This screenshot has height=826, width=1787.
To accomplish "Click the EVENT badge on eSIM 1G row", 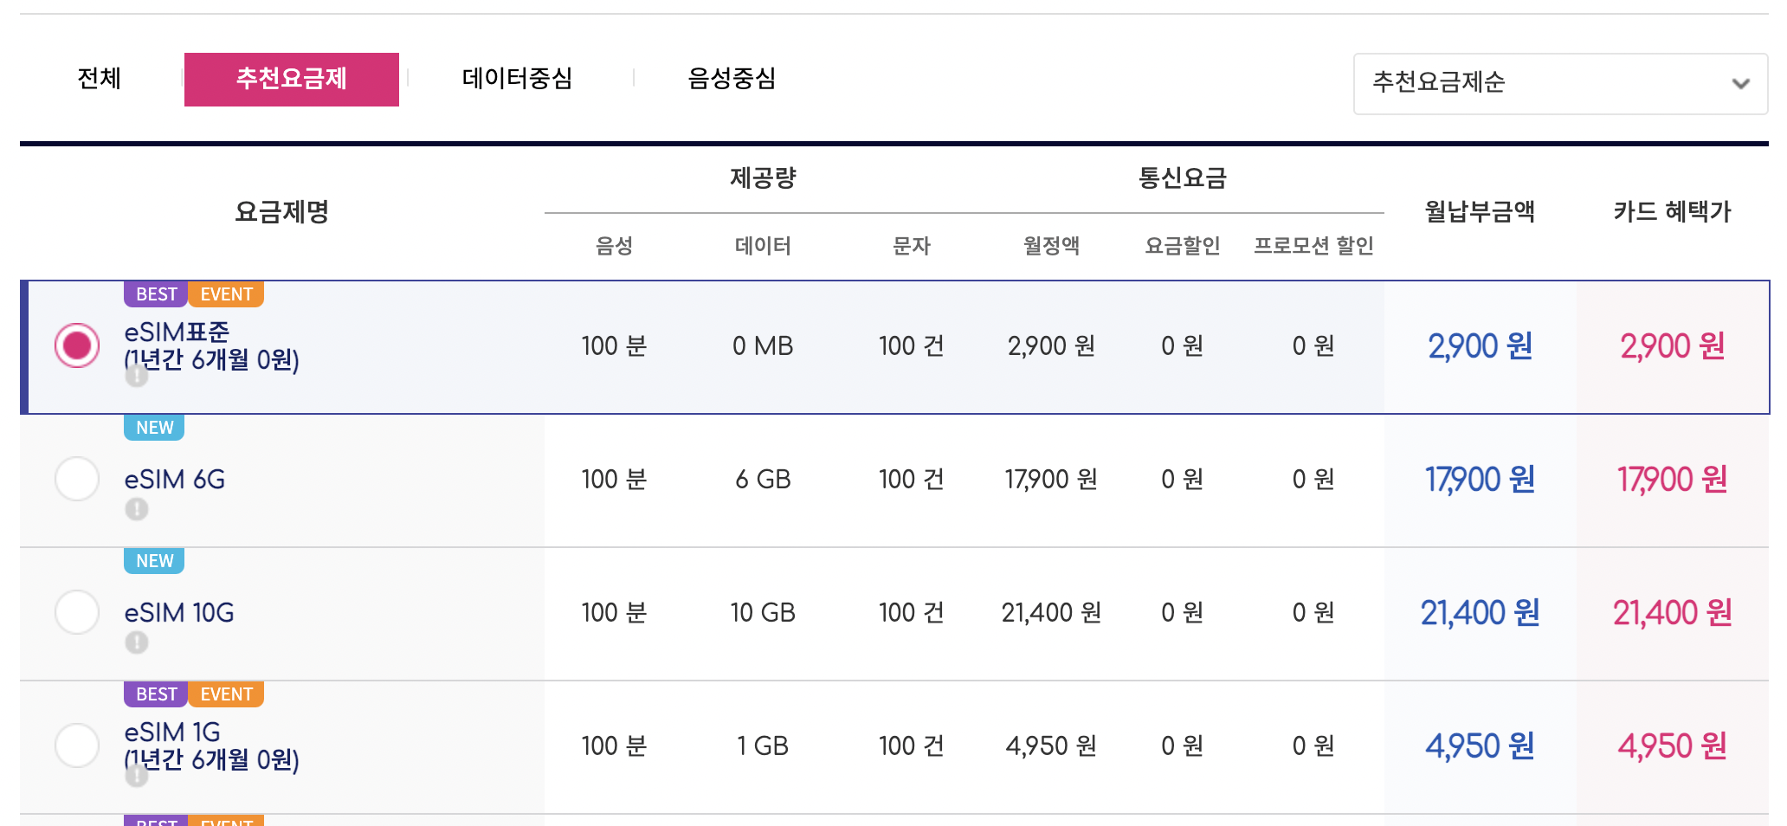I will (225, 694).
